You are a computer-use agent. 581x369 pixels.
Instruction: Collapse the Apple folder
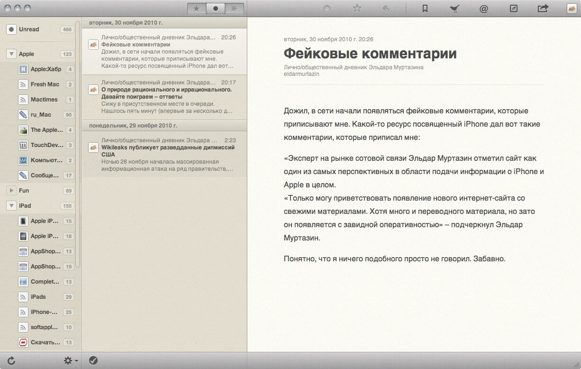11,54
